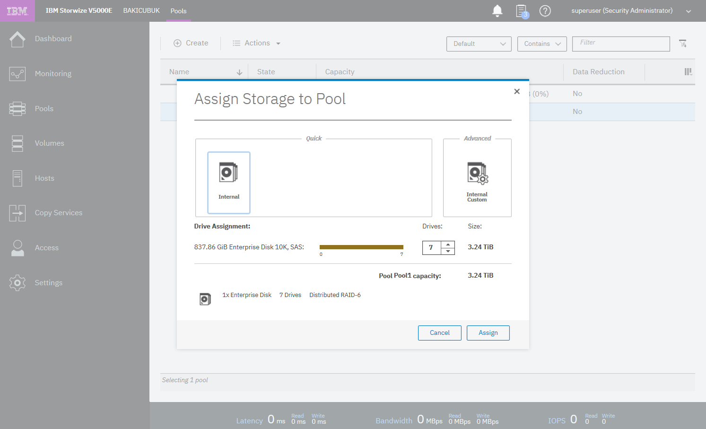Click 'Selecting 1 pool' status text
The height and width of the screenshot is (429, 706).
click(x=185, y=380)
